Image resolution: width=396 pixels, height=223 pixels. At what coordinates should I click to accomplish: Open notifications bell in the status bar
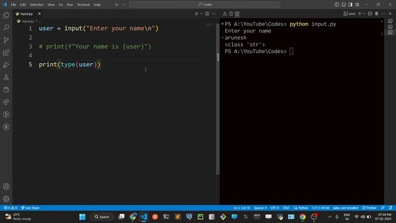pyautogui.click(x=390, y=208)
